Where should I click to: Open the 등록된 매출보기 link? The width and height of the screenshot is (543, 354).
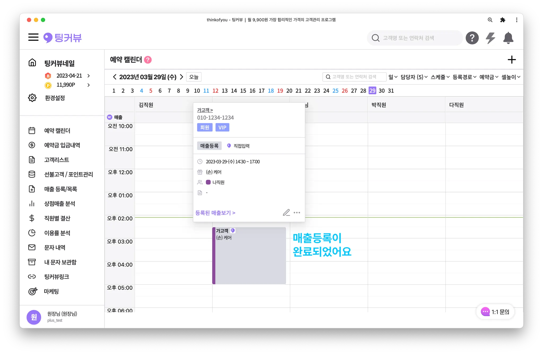(215, 213)
